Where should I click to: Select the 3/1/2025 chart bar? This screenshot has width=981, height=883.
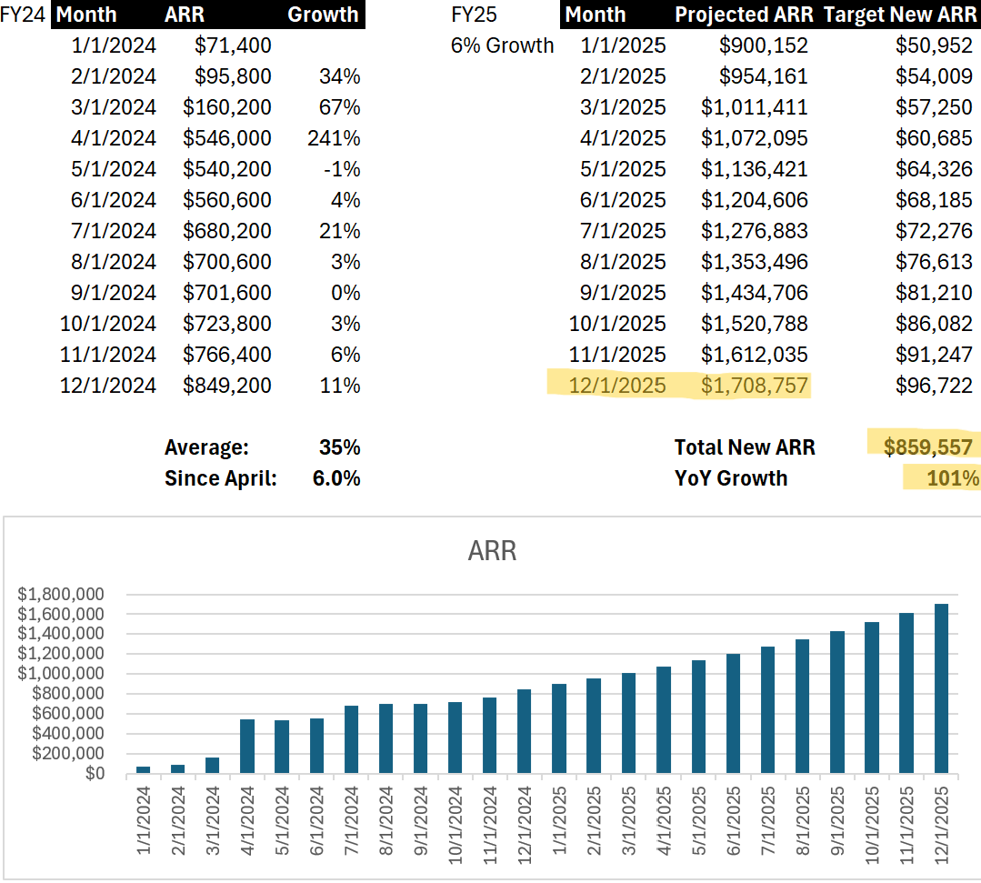629,723
